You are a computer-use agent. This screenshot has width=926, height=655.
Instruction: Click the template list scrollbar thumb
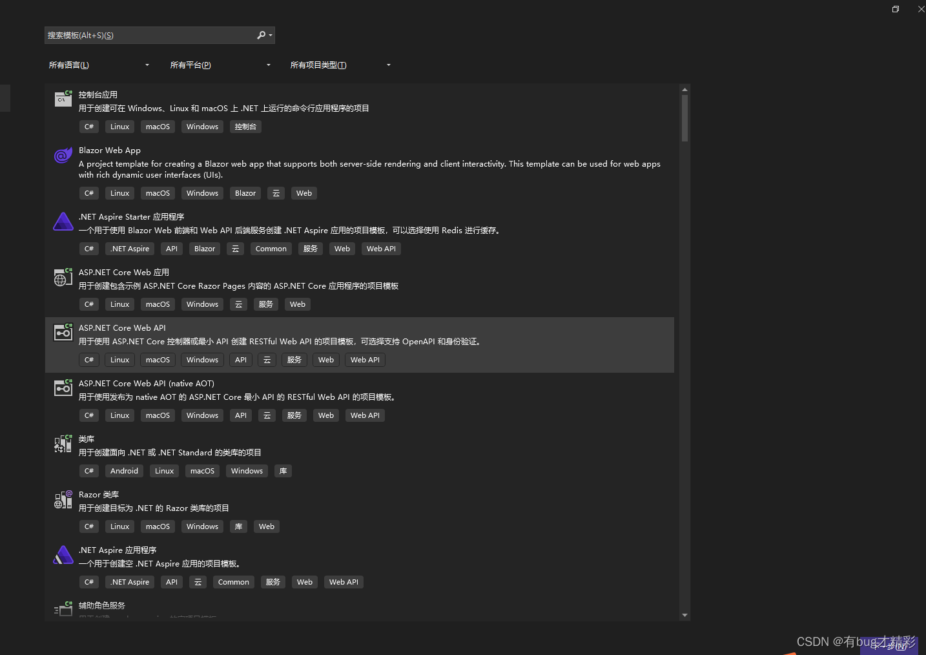684,118
